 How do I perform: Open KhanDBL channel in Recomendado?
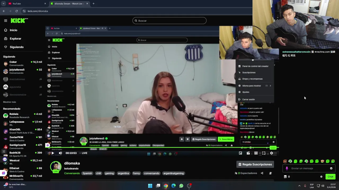(x=22, y=131)
